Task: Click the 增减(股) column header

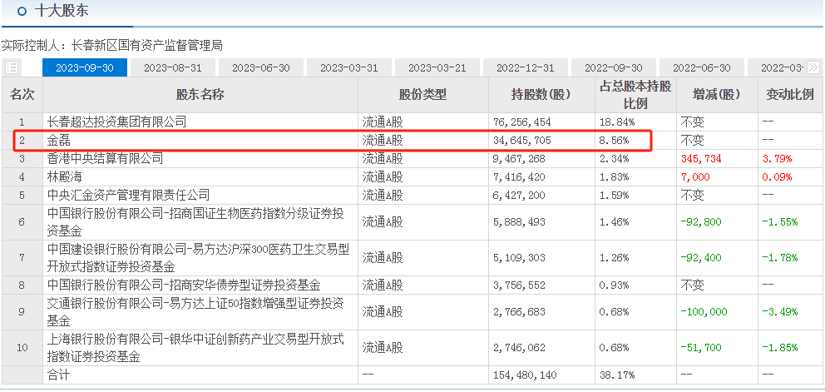Action: (717, 95)
